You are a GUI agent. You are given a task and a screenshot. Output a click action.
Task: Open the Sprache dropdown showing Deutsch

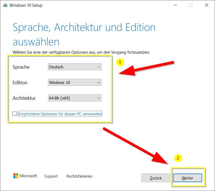(75, 67)
